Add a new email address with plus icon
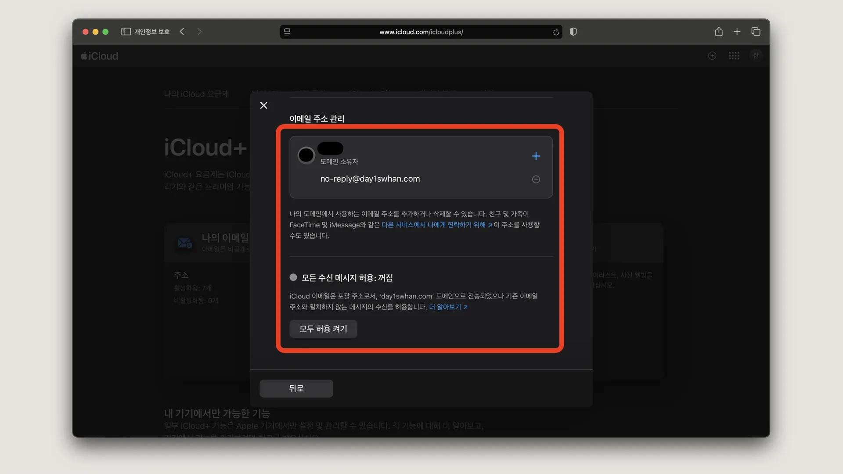 (536, 156)
